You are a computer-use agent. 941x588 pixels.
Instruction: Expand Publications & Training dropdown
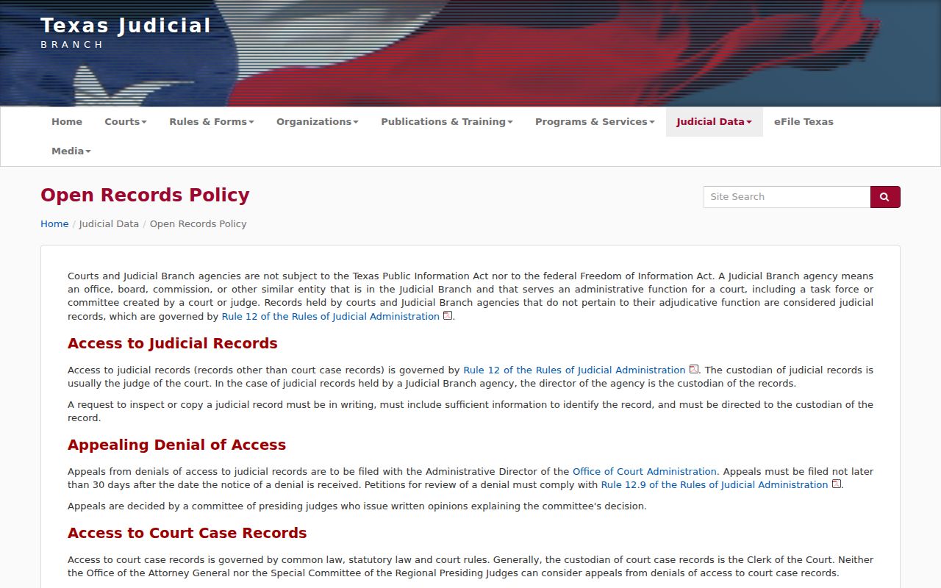click(x=447, y=122)
